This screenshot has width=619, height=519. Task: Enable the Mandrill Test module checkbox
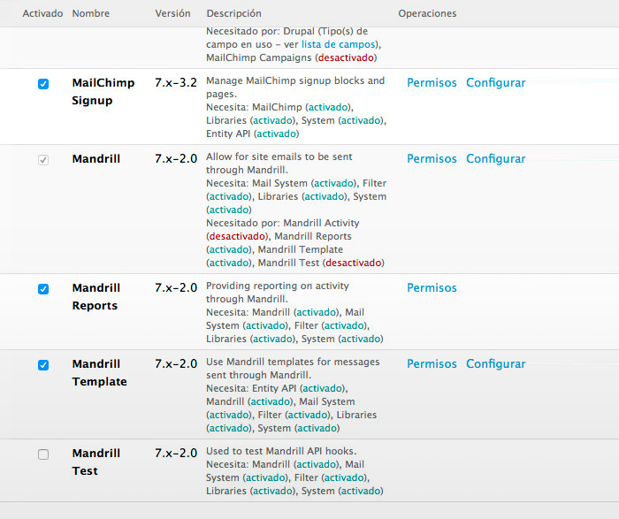pos(43,454)
